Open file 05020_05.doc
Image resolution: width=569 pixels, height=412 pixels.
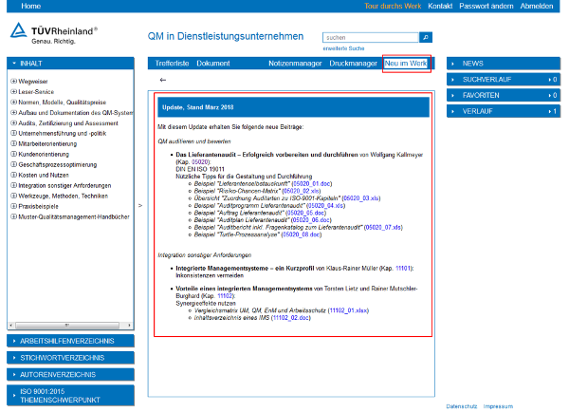tap(306, 213)
